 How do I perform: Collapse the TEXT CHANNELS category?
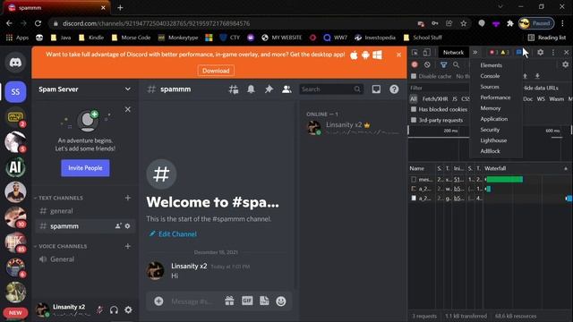(61, 198)
